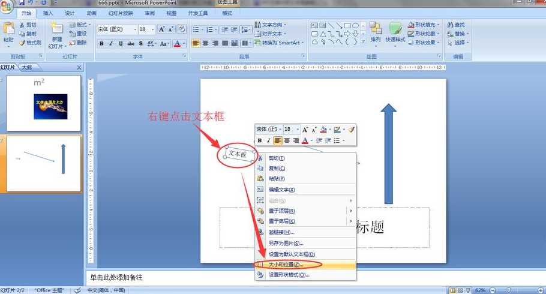Click the ribbon Increase Font Size icon
Screen dimensions: 546x294
coord(161,29)
